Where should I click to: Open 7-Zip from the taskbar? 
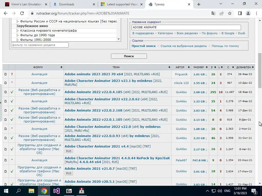pos(69,191)
